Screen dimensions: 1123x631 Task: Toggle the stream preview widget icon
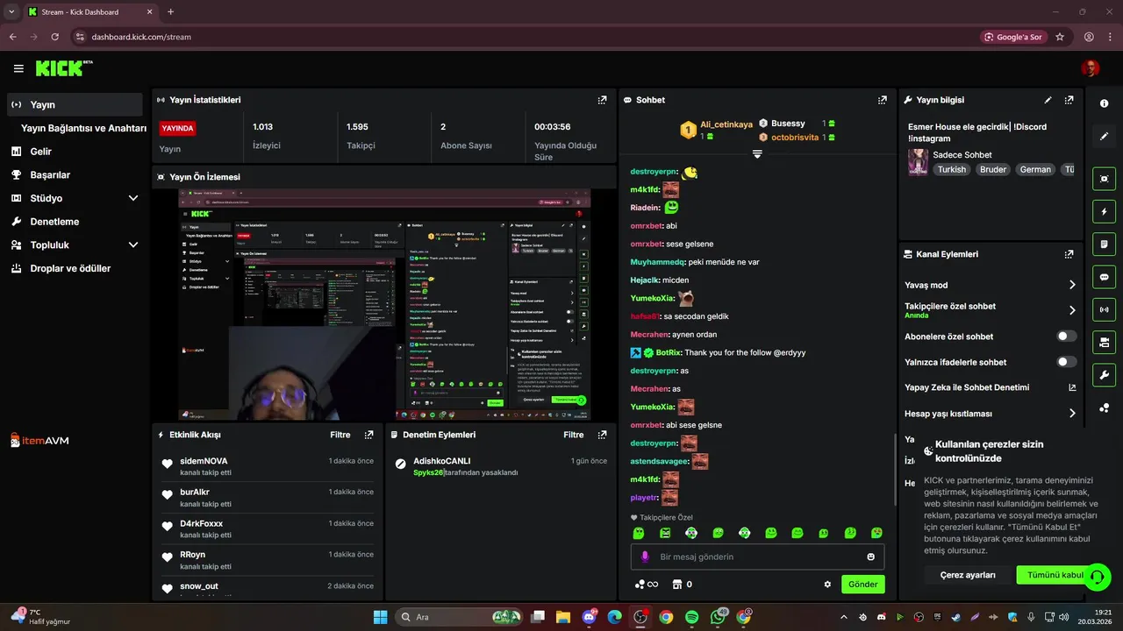tap(1104, 179)
